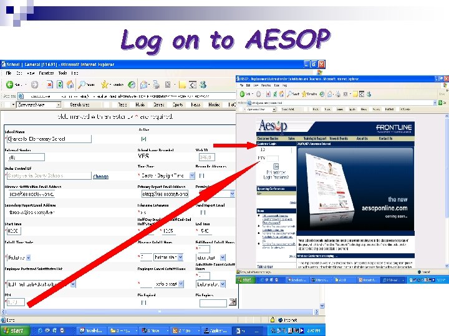Click Go button under AESOP PIN field
The image size is (449, 336).
tap(276, 166)
